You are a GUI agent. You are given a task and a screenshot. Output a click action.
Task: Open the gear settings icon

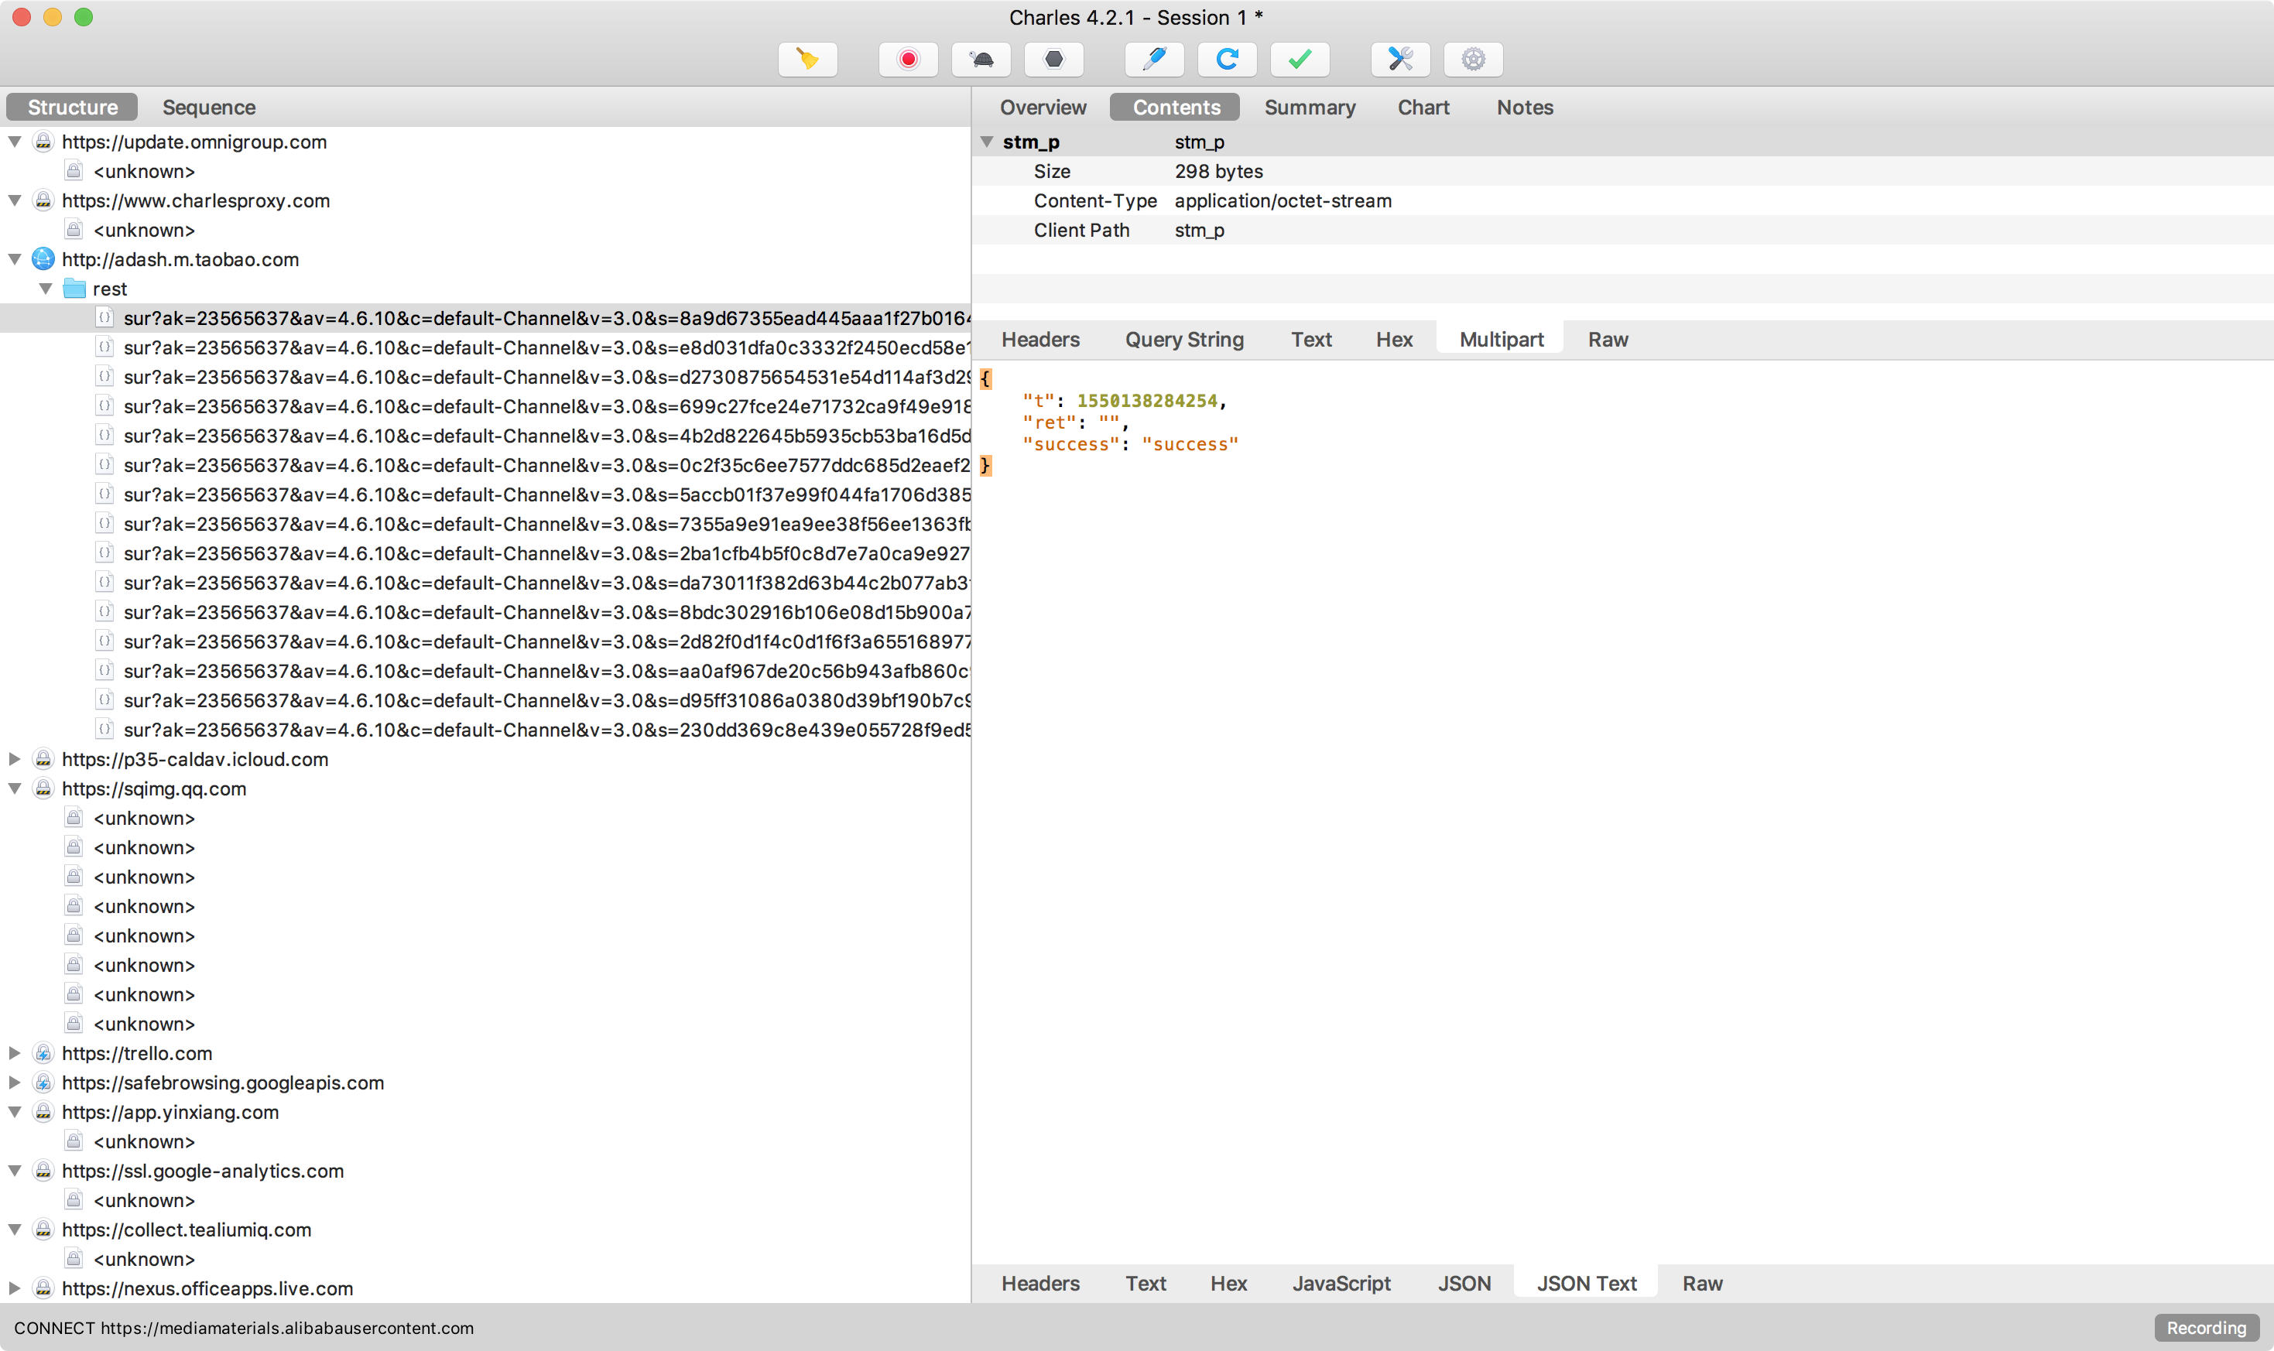click(x=1473, y=60)
